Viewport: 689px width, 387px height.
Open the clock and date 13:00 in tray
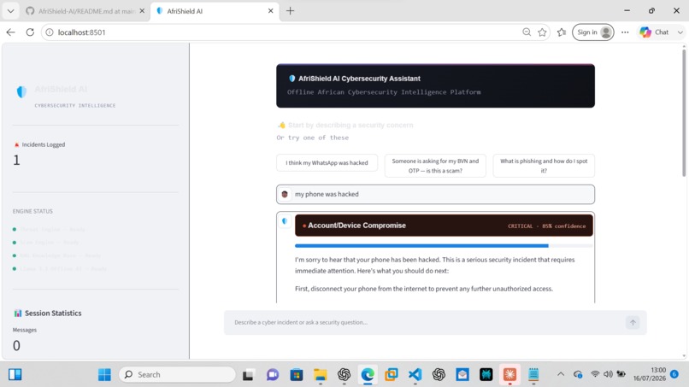click(x=650, y=374)
